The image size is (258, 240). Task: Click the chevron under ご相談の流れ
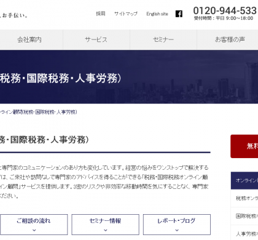pos(34,230)
